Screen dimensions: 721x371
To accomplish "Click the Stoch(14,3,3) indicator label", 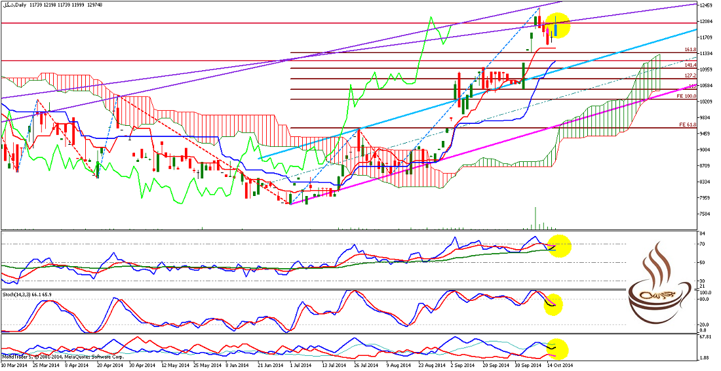I will (x=26, y=294).
